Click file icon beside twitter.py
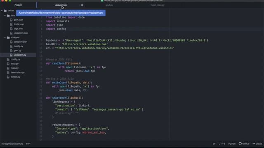Viewport: 264px width, 148px height. pyautogui.click(x=8, y=77)
